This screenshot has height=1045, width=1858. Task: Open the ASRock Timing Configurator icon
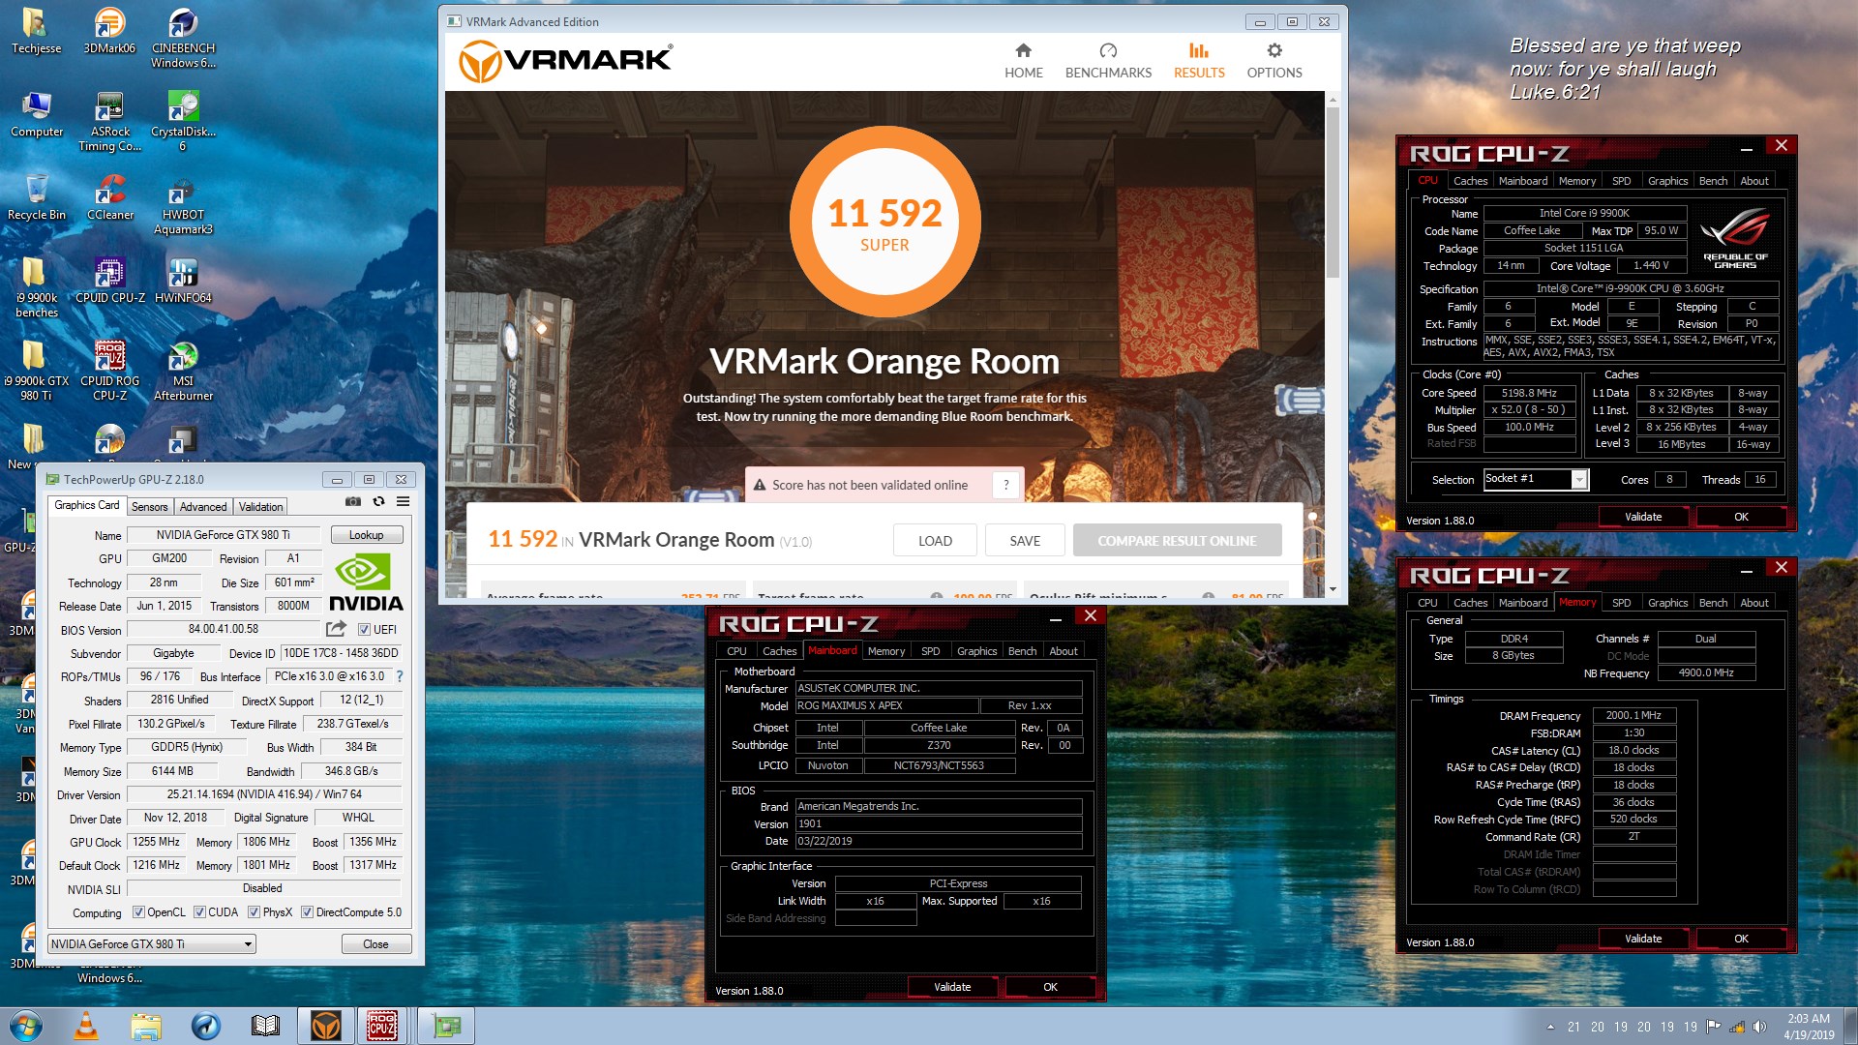coord(109,122)
